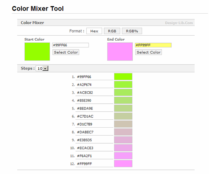The width and height of the screenshot is (209, 174).
Task: Pick the #99FF66 swatch in step 1
Action: [123, 77]
